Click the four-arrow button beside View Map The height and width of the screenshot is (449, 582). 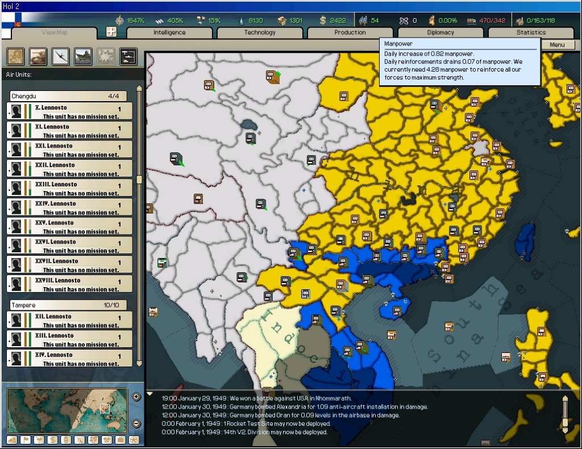(x=111, y=32)
